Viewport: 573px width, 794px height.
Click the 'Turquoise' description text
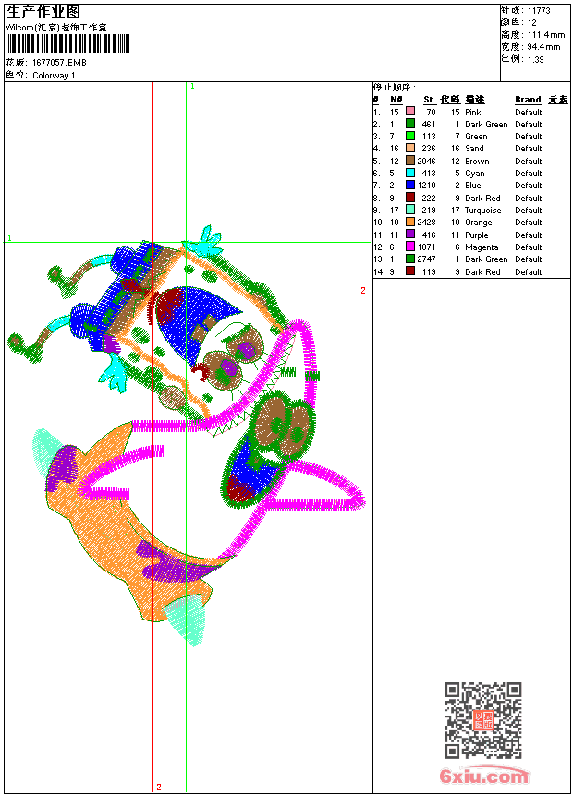click(483, 211)
